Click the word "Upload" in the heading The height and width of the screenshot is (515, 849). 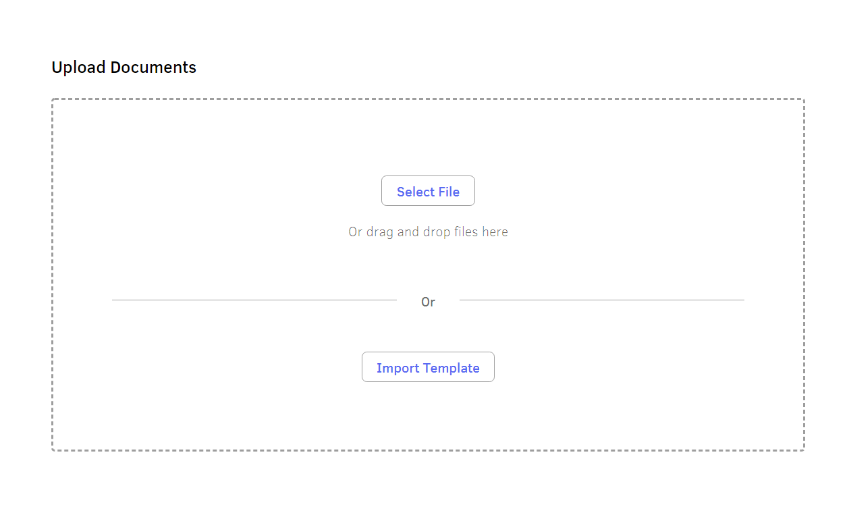point(79,68)
